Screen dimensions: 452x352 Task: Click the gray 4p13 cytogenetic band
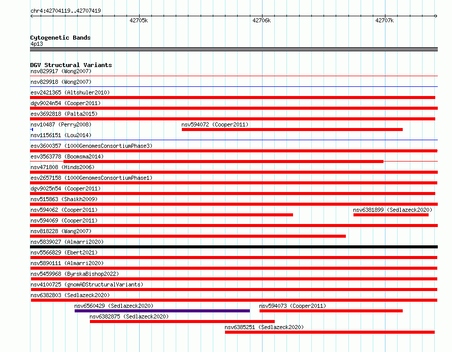234,49
